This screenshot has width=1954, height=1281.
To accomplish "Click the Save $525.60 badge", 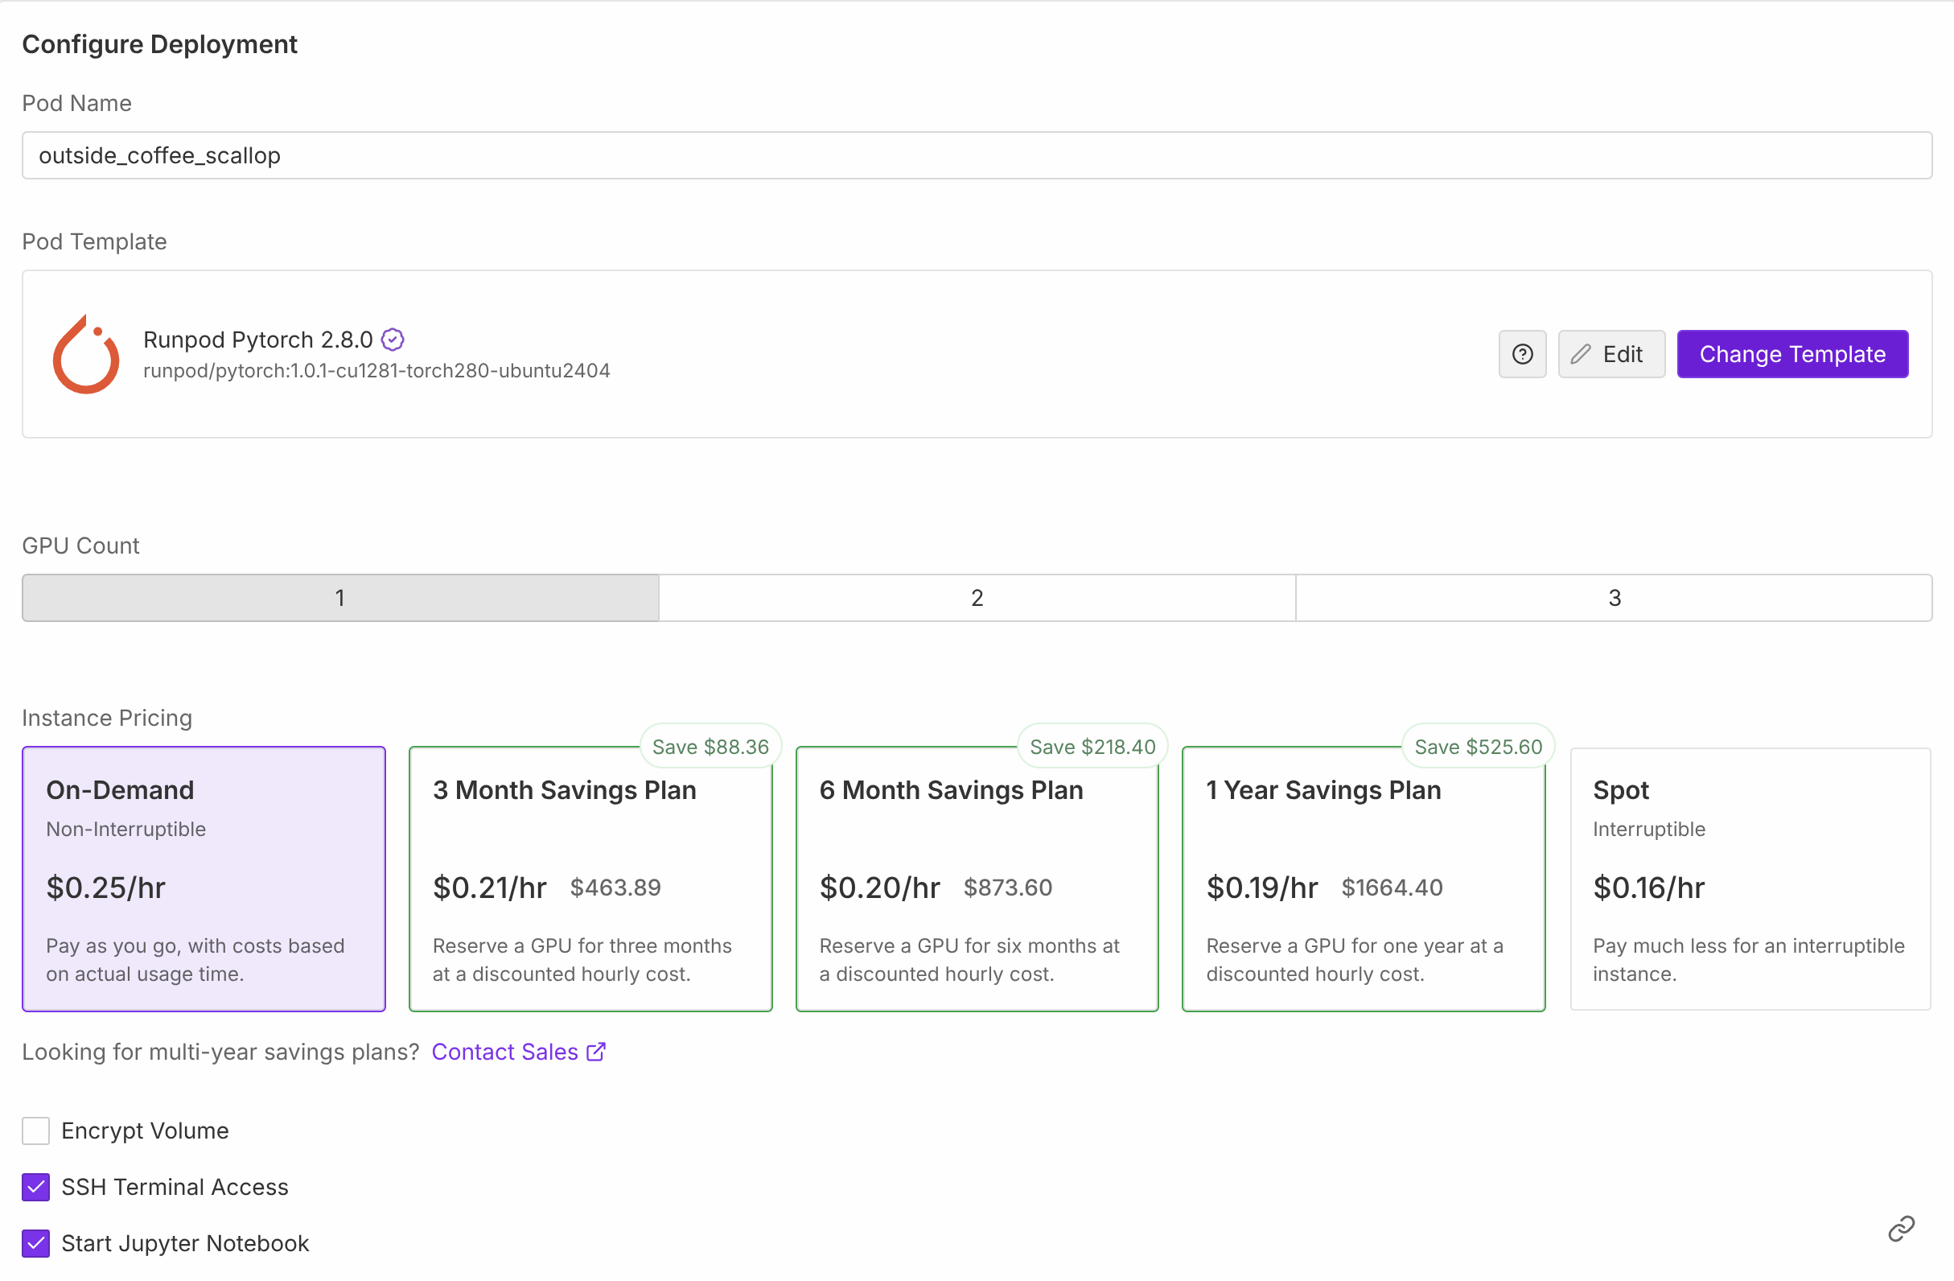I will (1478, 747).
